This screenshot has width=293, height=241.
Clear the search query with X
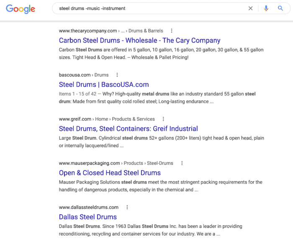click(x=250, y=8)
